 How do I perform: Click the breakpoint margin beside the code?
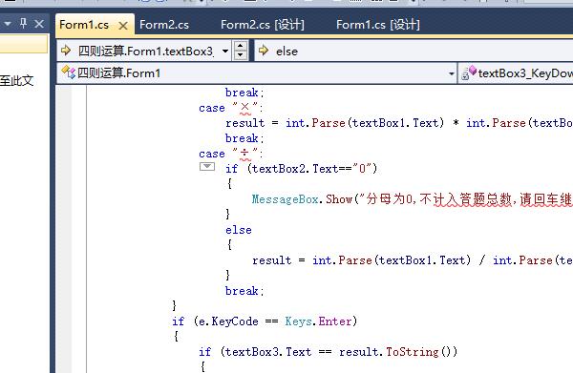click(x=64, y=229)
